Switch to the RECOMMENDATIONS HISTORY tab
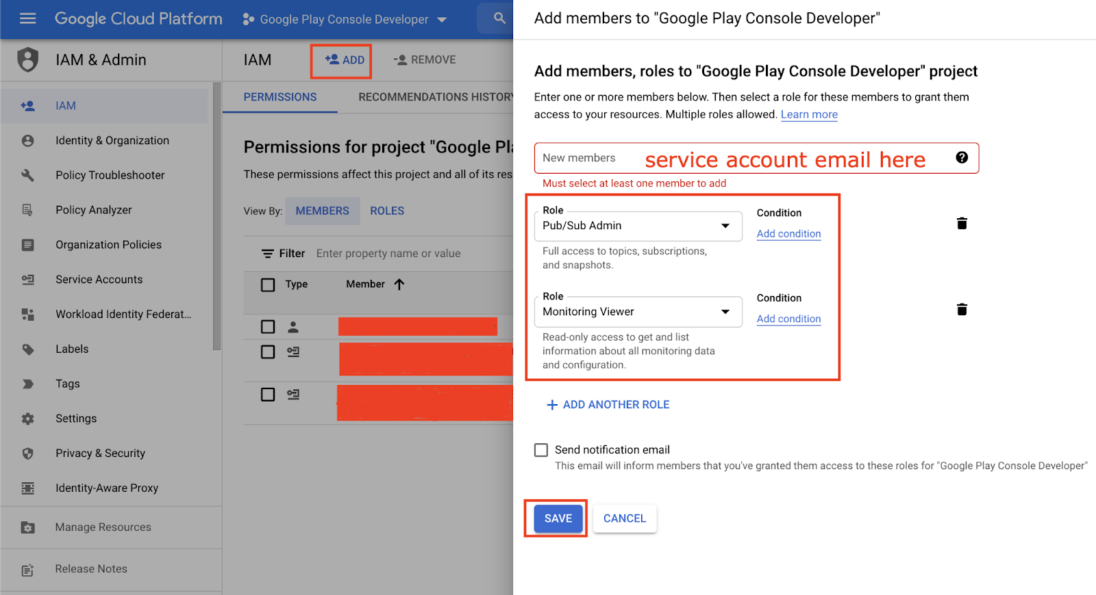Screen dimensions: 1096x595 (436, 97)
